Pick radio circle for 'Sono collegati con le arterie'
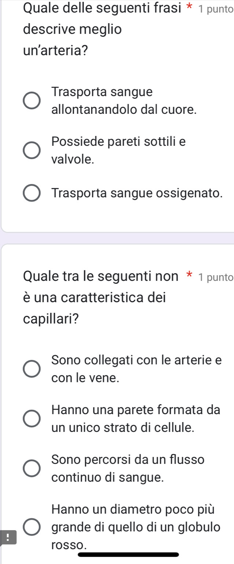This screenshot has height=564, width=234. coord(32,369)
